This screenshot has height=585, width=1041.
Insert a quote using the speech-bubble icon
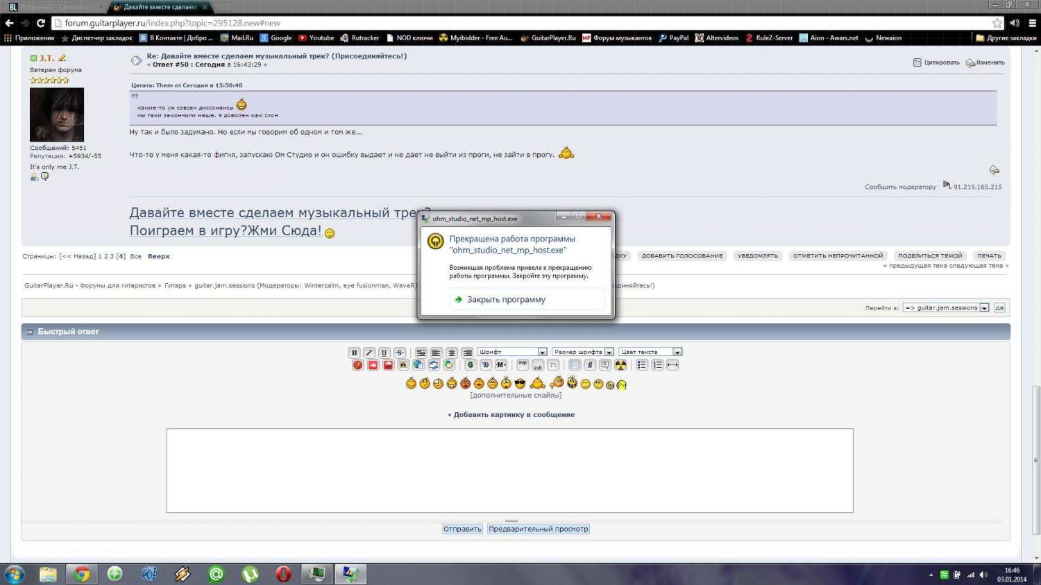pos(605,365)
